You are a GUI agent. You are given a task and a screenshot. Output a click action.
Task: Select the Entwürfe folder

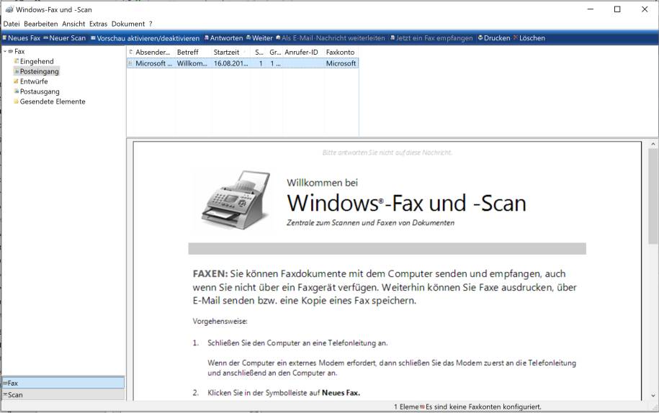(x=34, y=81)
